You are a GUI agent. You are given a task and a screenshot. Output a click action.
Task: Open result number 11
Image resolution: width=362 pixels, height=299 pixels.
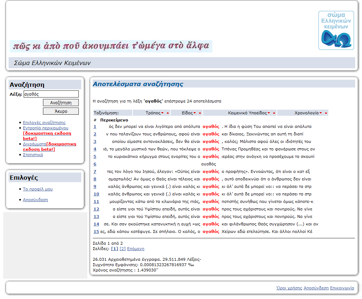[x=96, y=201]
